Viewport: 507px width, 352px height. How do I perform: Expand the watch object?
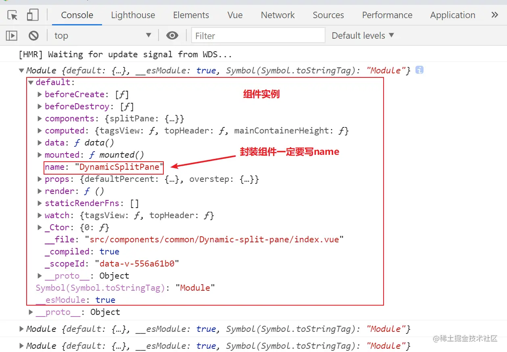(x=40, y=215)
